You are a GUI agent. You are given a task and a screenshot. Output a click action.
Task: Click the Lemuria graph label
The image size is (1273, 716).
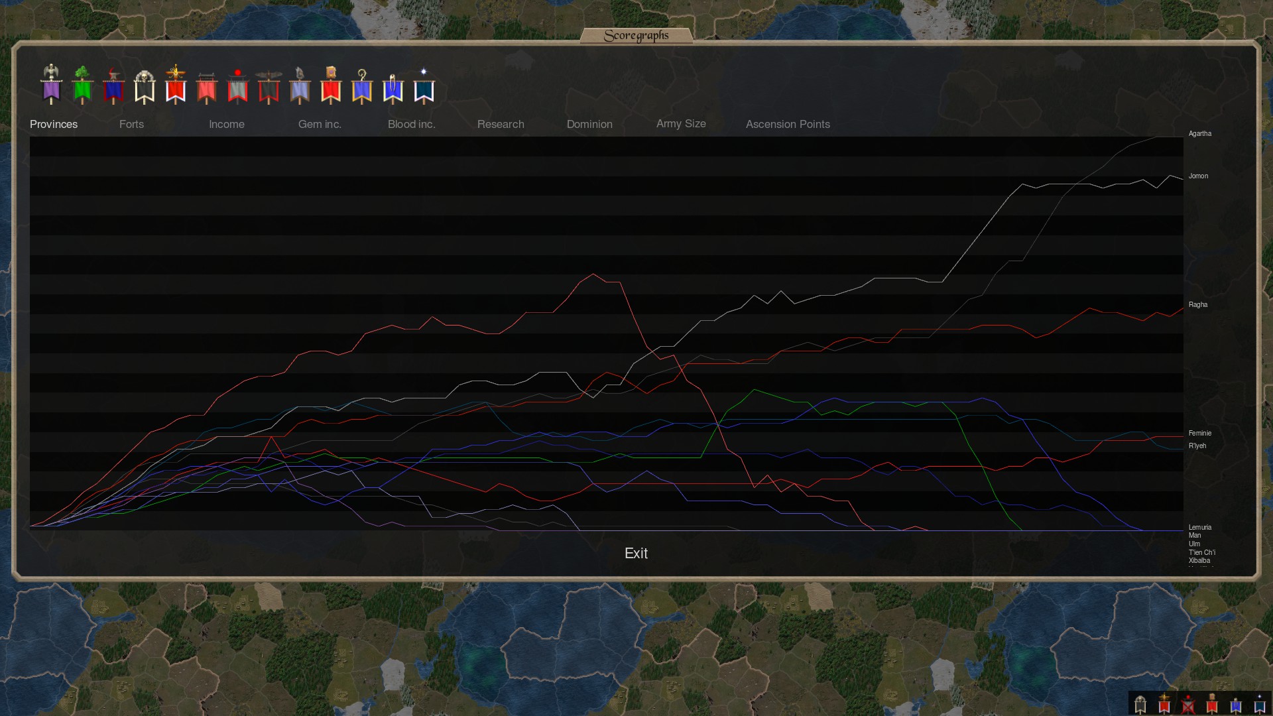[x=1199, y=527]
